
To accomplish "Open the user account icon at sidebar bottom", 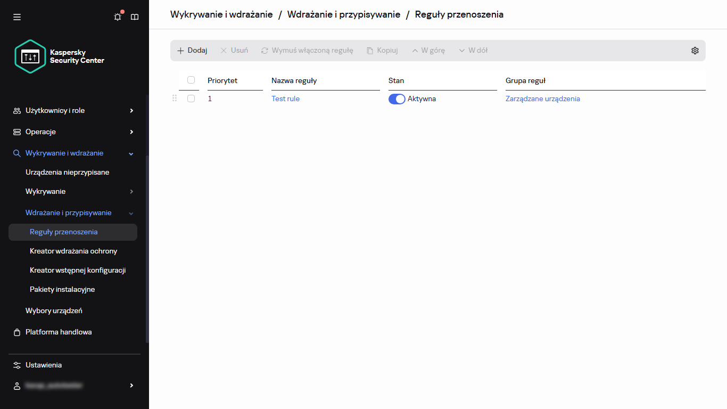I will tap(16, 385).
